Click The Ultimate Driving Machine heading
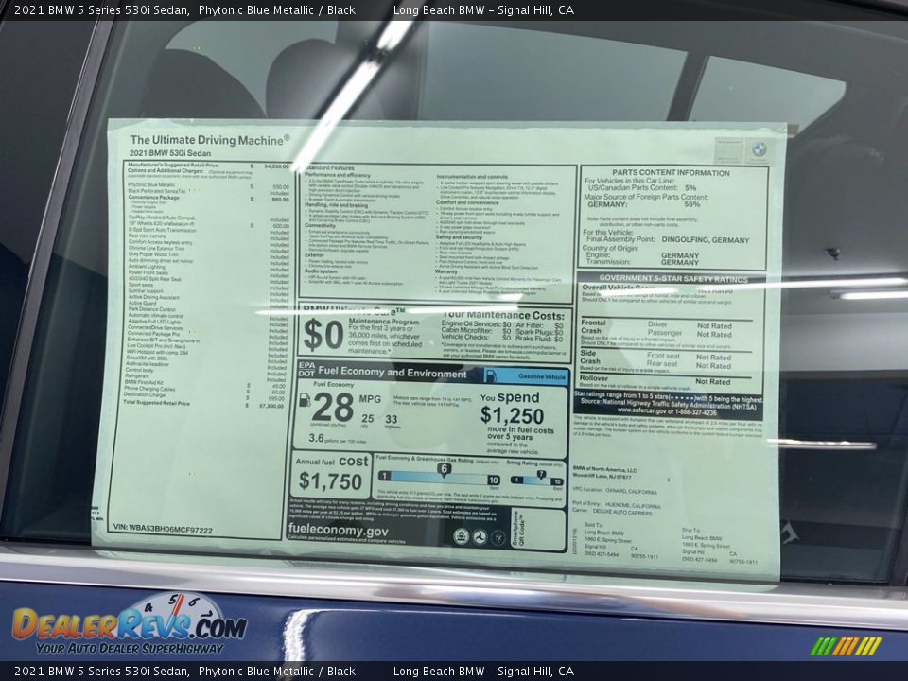This screenshot has width=908, height=681. [x=209, y=140]
